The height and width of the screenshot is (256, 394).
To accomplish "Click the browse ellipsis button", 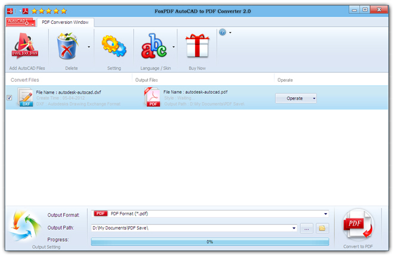I will [x=306, y=228].
